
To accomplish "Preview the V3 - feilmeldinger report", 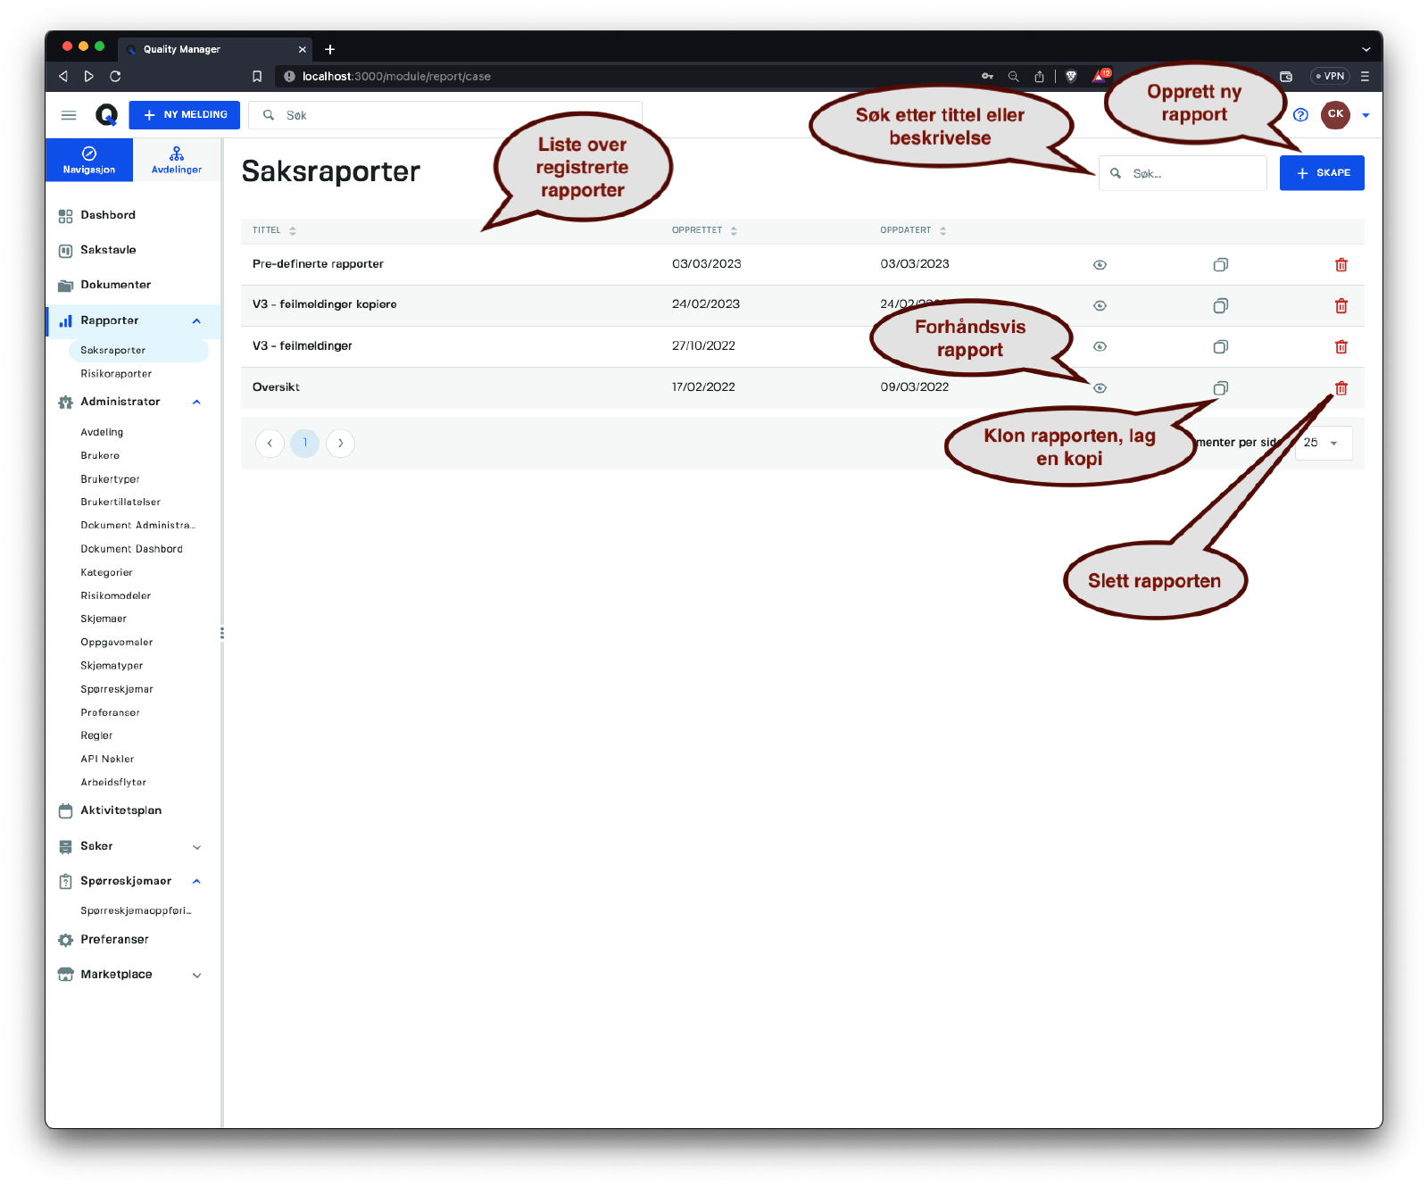I will (1100, 347).
